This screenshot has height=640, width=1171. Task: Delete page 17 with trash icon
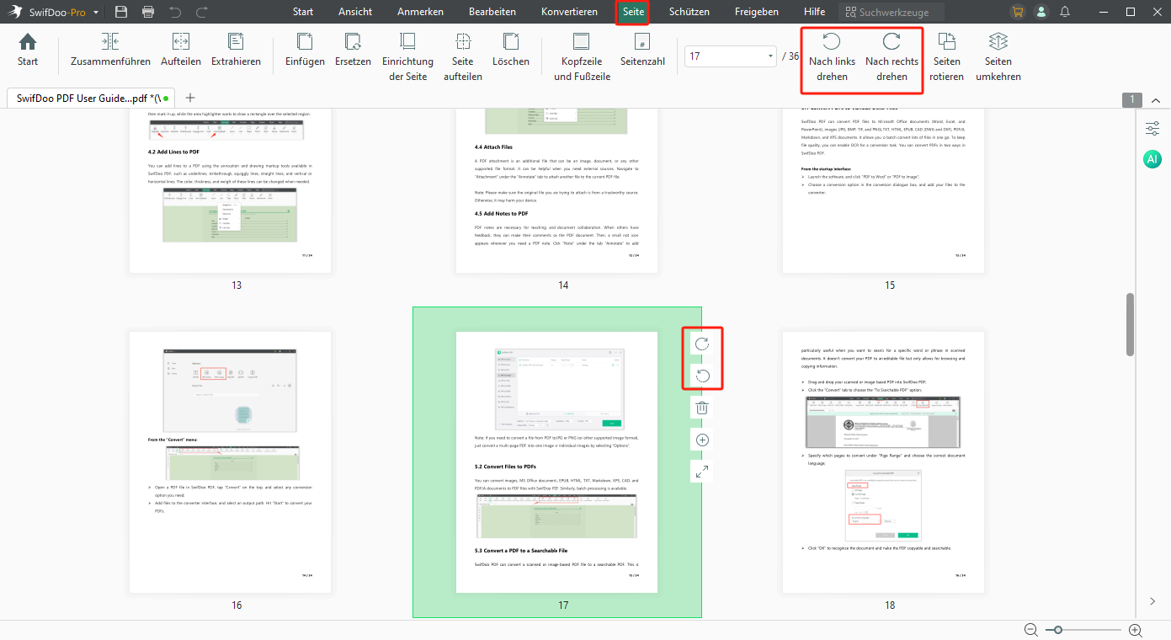(702, 408)
